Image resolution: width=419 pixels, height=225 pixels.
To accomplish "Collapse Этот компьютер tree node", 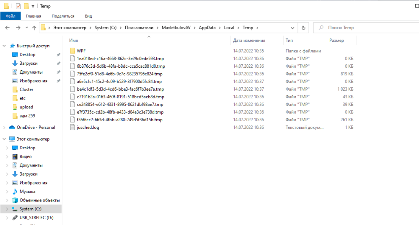I will (x=4, y=139).
